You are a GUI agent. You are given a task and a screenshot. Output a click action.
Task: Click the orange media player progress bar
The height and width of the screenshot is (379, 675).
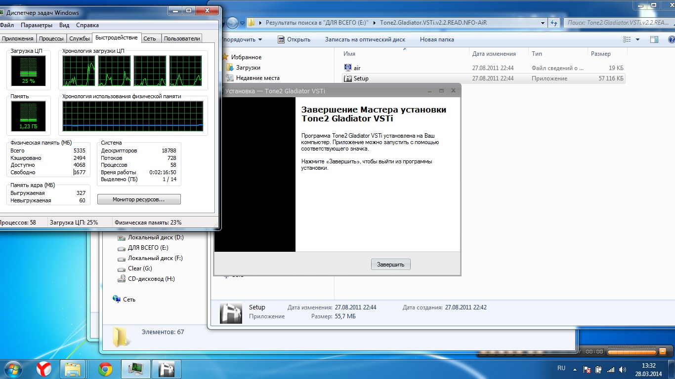pyautogui.click(x=632, y=352)
